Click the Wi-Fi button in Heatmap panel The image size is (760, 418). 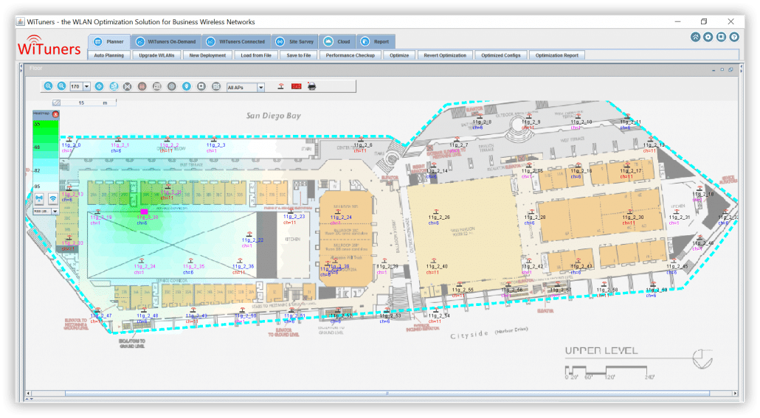coord(52,198)
